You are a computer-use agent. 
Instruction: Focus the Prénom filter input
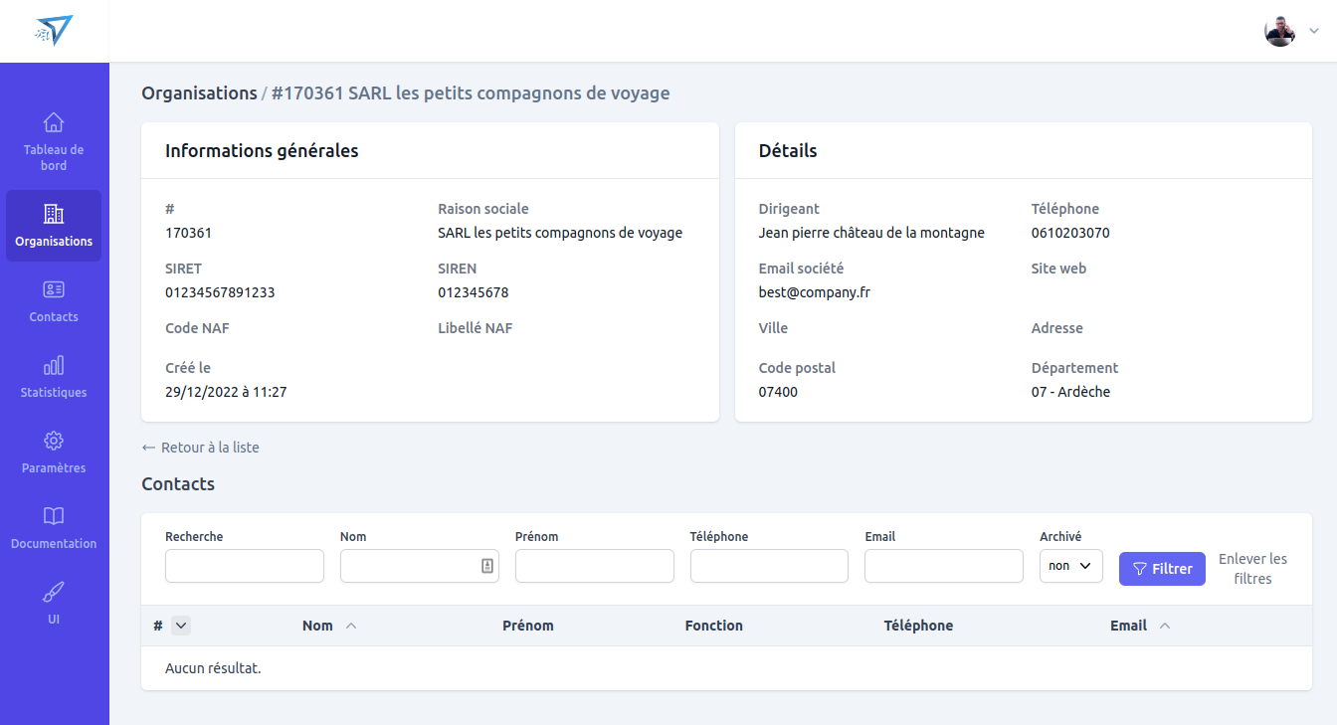[x=594, y=565]
